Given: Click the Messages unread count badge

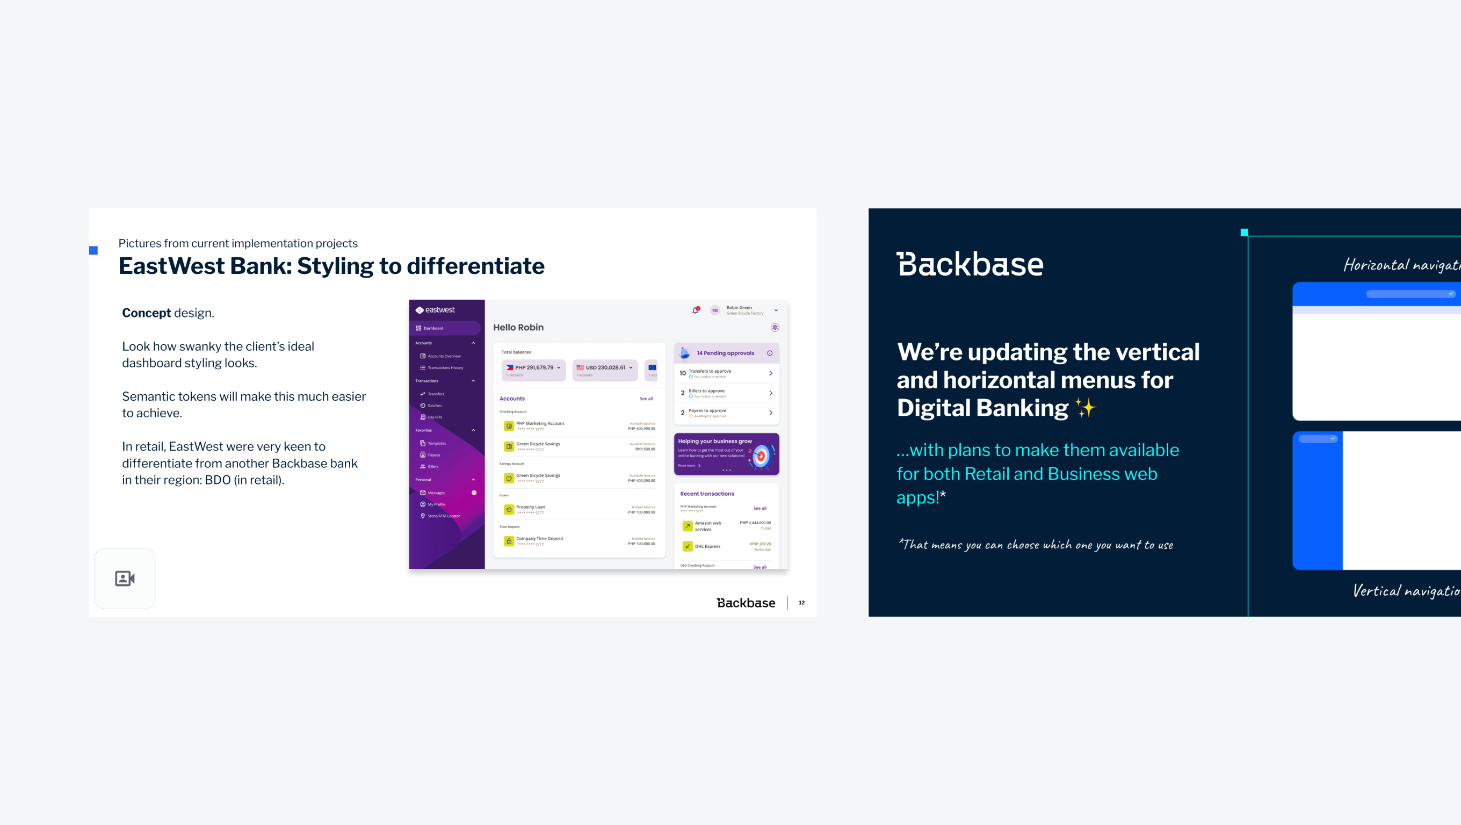Looking at the screenshot, I should click(474, 493).
